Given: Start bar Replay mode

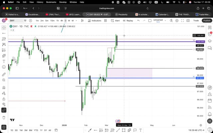Looking at the screenshot, I should (128, 21).
